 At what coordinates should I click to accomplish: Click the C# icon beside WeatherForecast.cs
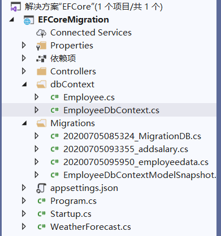(42, 227)
